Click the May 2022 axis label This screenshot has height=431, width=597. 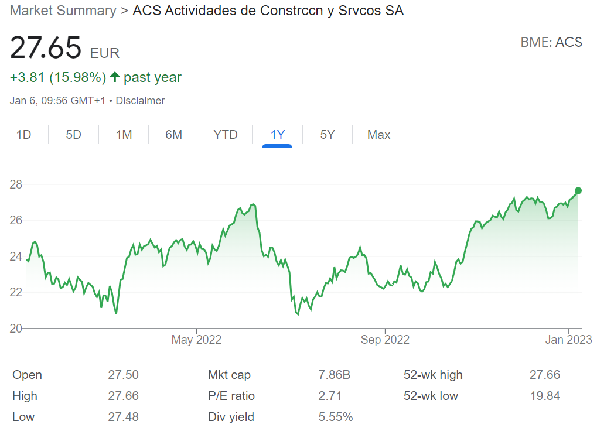click(x=196, y=340)
